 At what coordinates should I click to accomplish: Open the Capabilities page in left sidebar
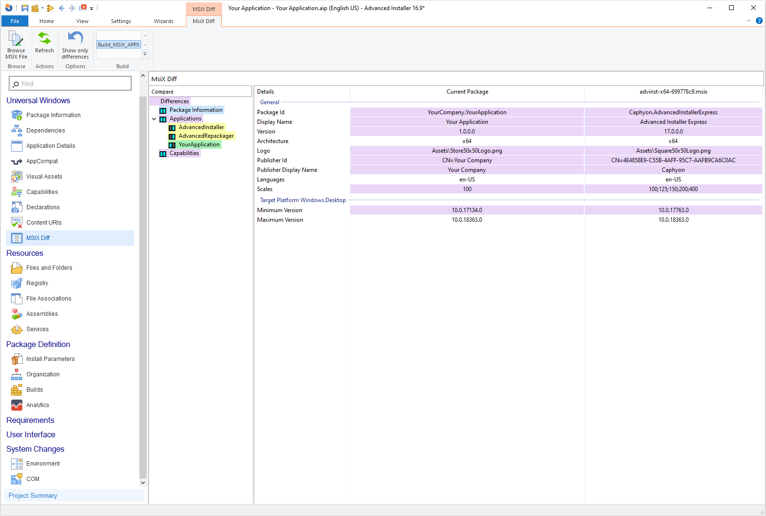[x=42, y=192]
